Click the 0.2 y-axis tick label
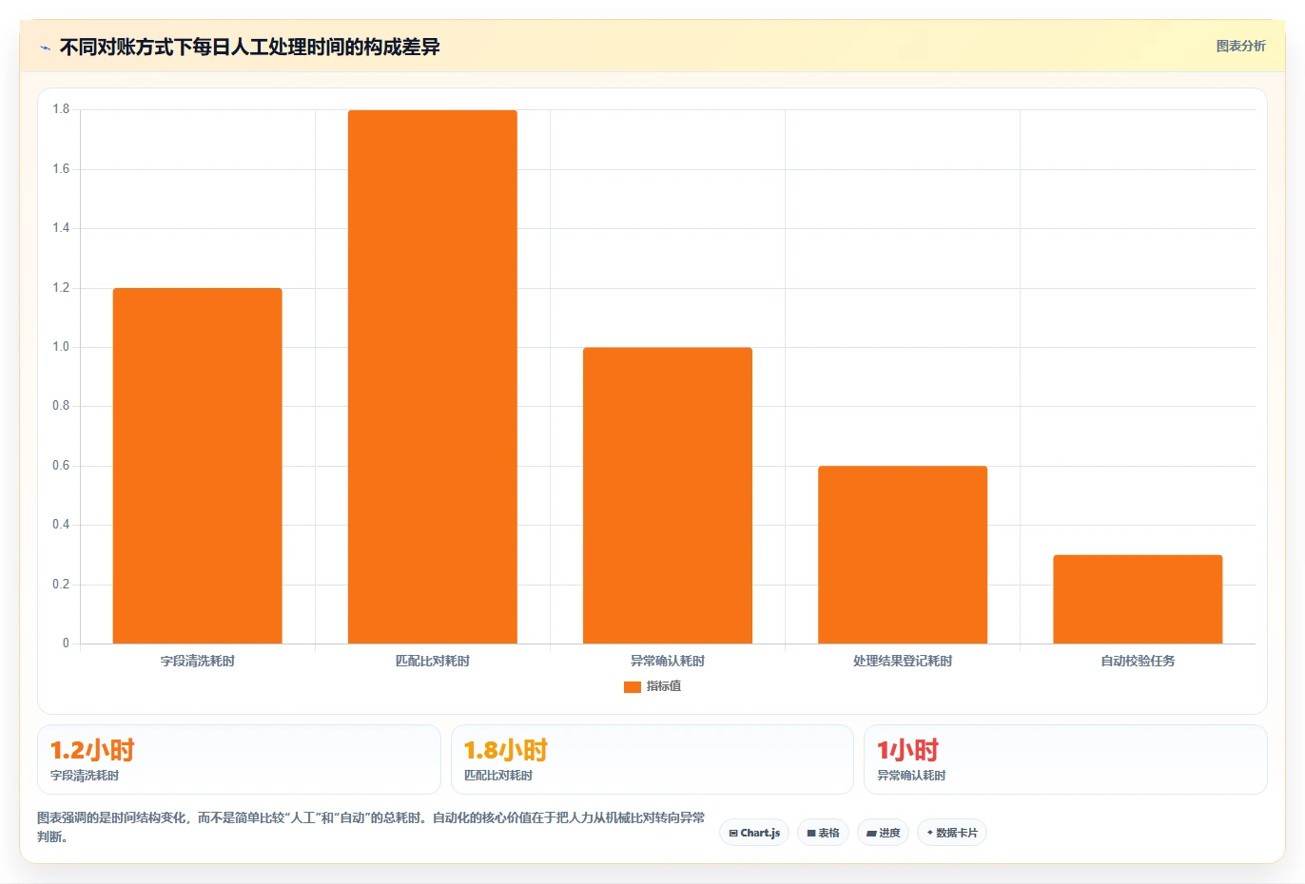Viewport: 1305px width, 884px height. (61, 585)
